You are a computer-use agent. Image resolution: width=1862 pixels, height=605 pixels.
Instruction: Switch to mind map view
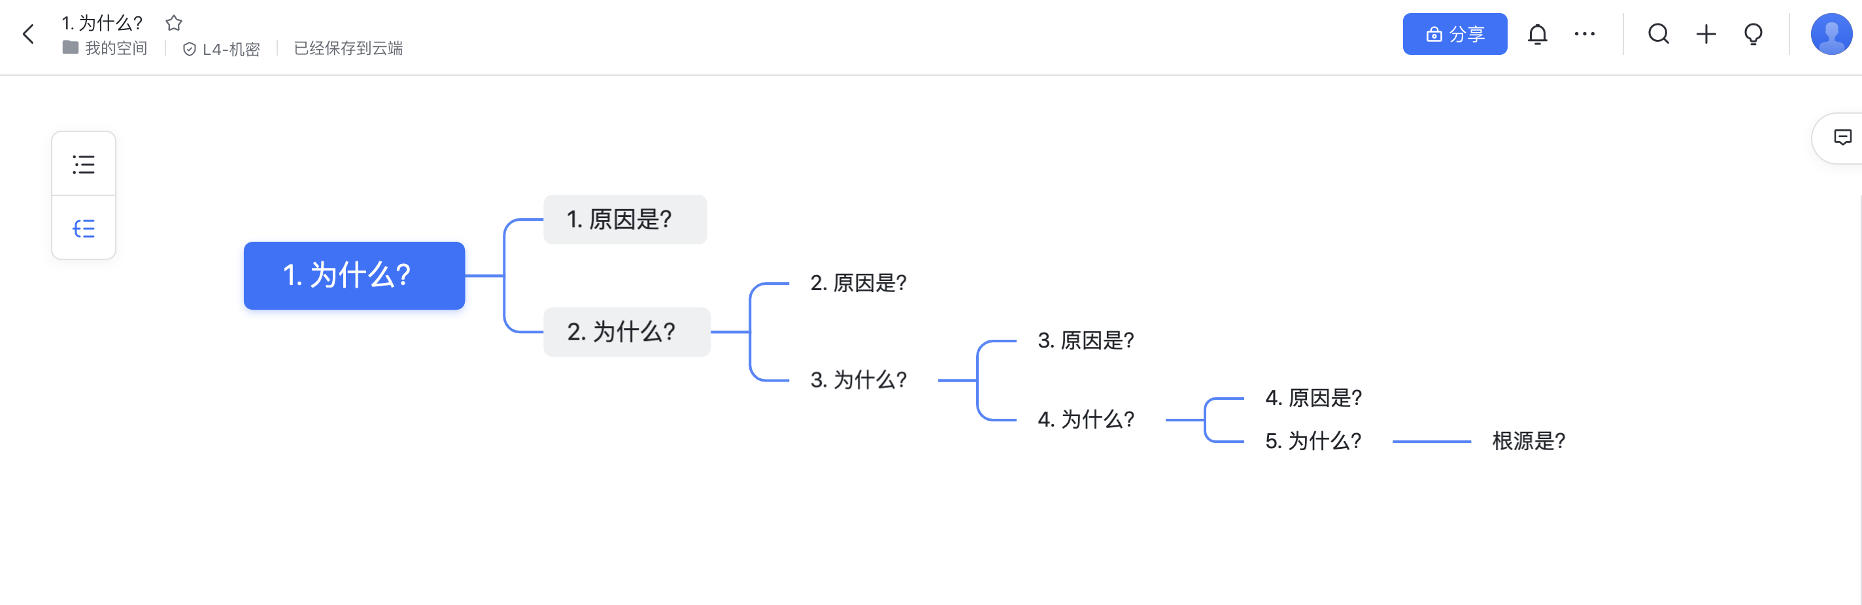pyautogui.click(x=84, y=228)
